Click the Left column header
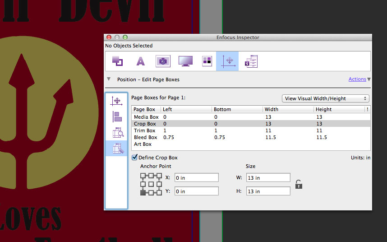Viewport: 387px width, 242px height. click(x=186, y=109)
